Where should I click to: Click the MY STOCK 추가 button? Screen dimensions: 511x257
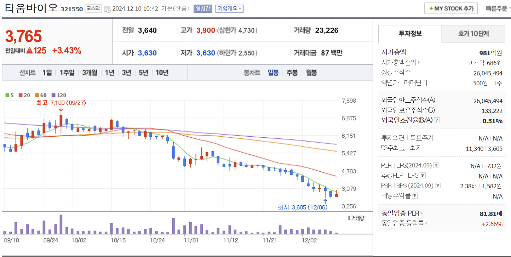pyautogui.click(x=451, y=8)
